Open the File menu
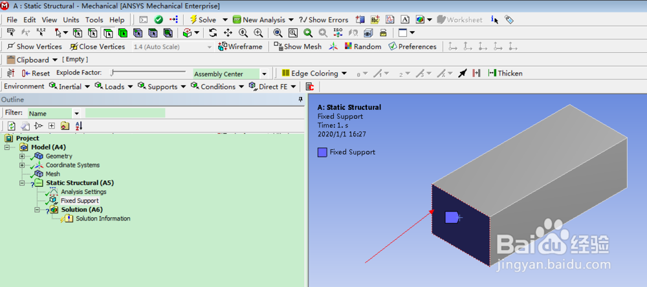The height and width of the screenshot is (287, 647). 12,20
